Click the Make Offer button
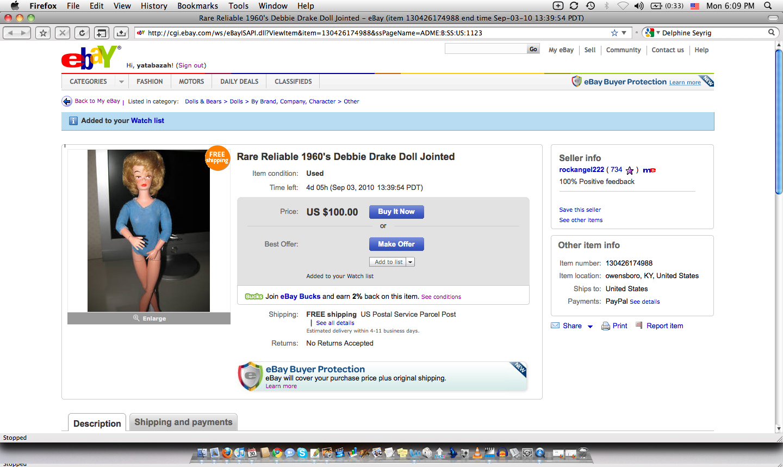The image size is (783, 467). tap(396, 244)
